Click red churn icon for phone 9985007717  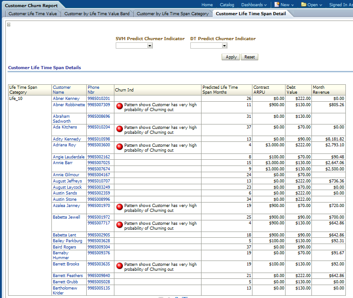[119, 225]
